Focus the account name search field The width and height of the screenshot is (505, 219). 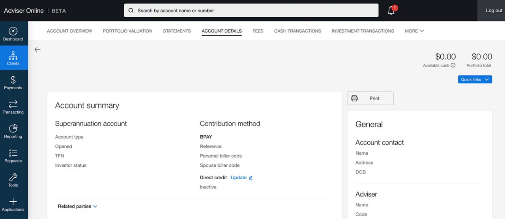pyautogui.click(x=251, y=11)
